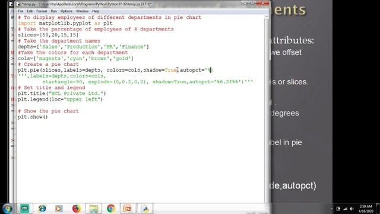Click the IDLE editor vertical scrollbar track
The height and width of the screenshot is (214, 380).
(267, 109)
